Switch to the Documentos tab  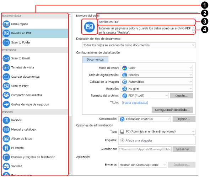95,60
